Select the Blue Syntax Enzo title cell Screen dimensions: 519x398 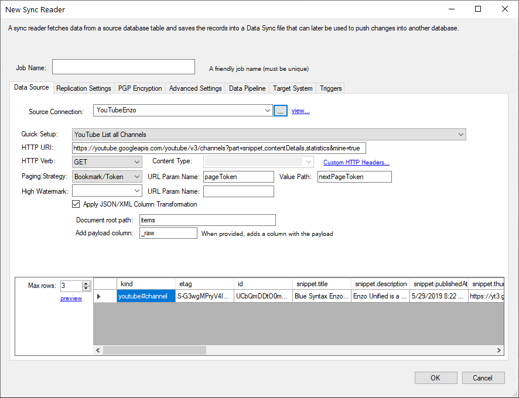click(x=322, y=296)
